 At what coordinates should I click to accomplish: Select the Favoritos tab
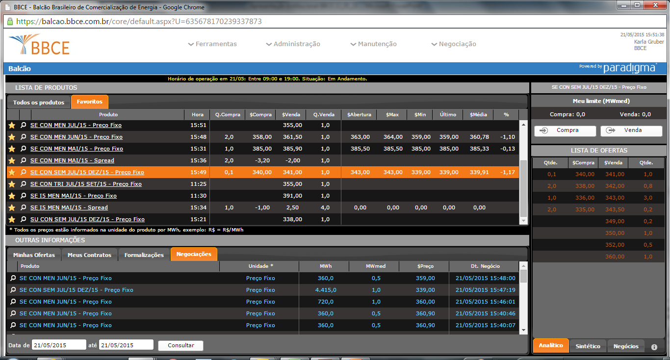click(x=90, y=102)
